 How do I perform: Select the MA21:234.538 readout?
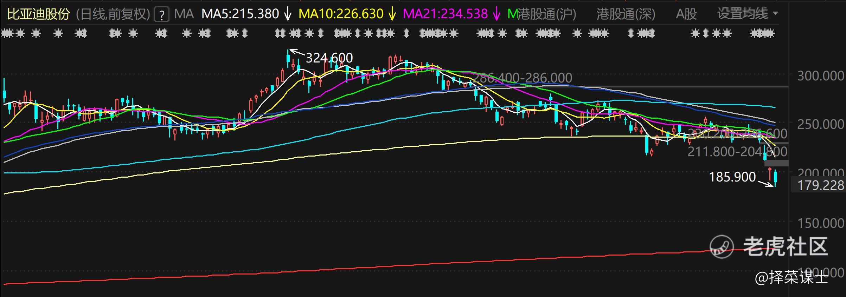click(445, 14)
